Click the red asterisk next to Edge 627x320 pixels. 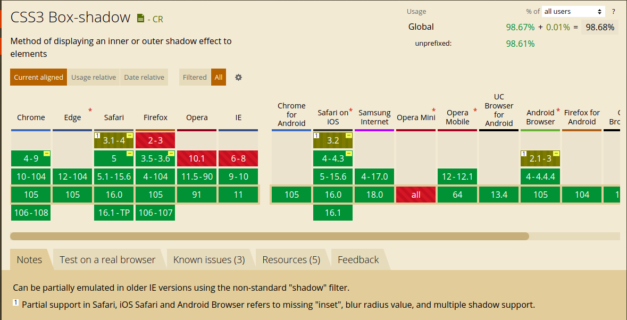[90, 110]
